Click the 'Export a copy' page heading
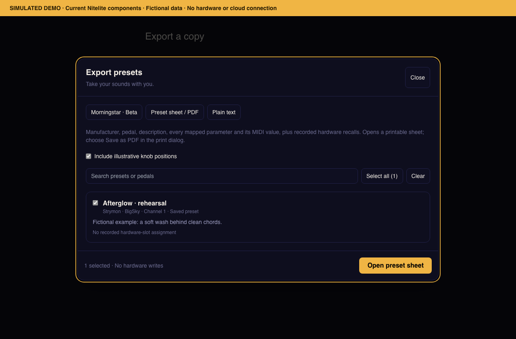The image size is (516, 339). click(x=175, y=36)
